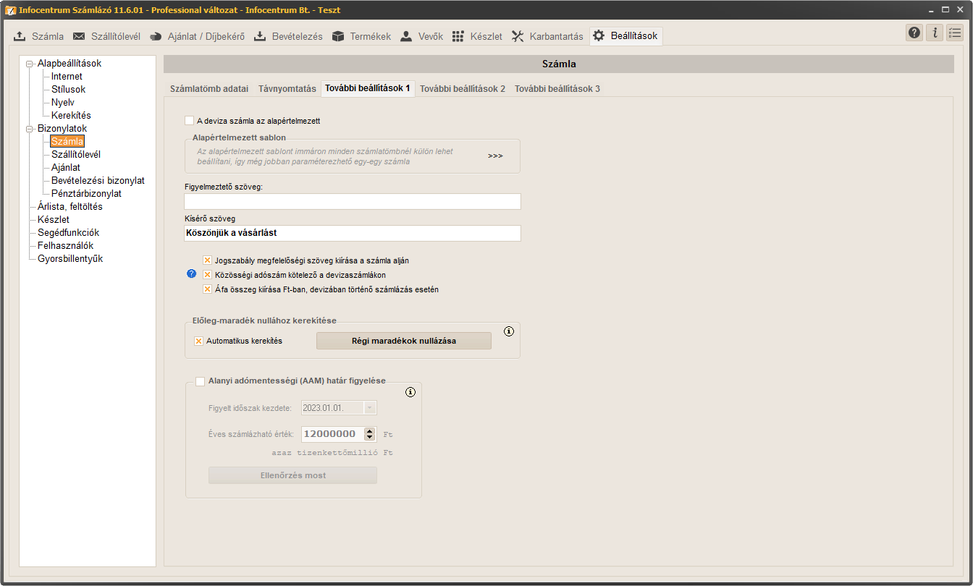Enable Alanyi adómentességi határ figyelése checkbox
The width and height of the screenshot is (973, 586).
201,381
